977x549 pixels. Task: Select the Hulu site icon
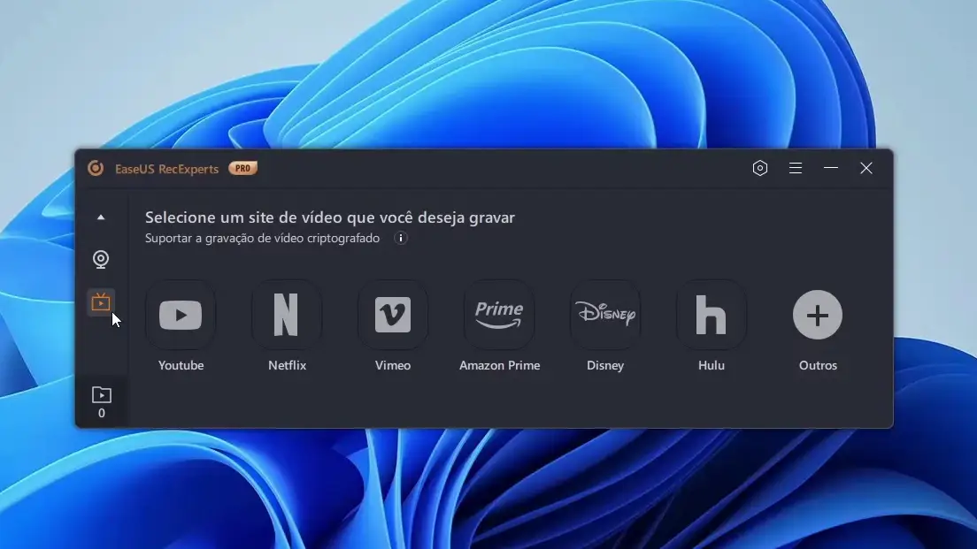[711, 315]
